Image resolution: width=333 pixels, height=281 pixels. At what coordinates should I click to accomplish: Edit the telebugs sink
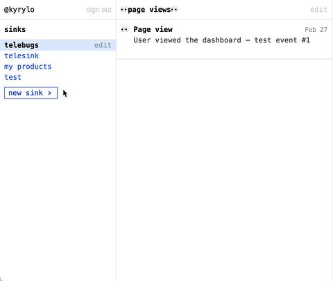click(x=103, y=45)
